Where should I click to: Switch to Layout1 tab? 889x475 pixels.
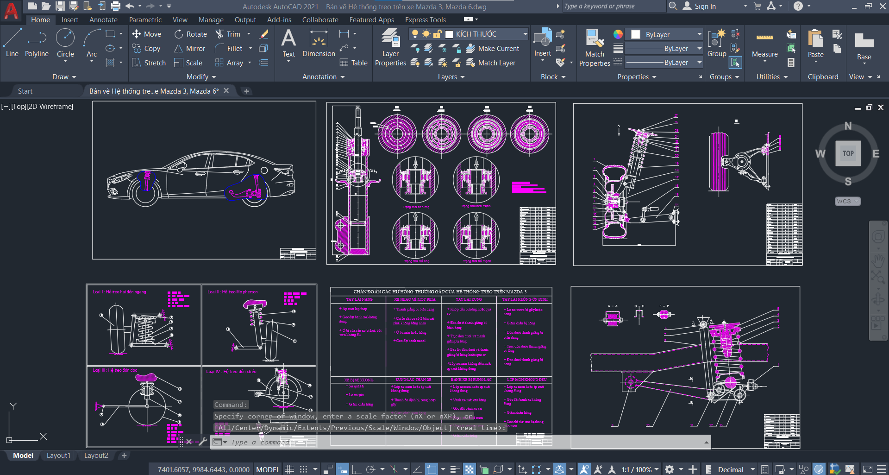(58, 456)
